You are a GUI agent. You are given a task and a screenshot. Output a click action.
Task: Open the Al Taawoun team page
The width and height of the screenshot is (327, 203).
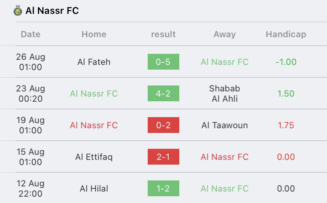[225, 125]
